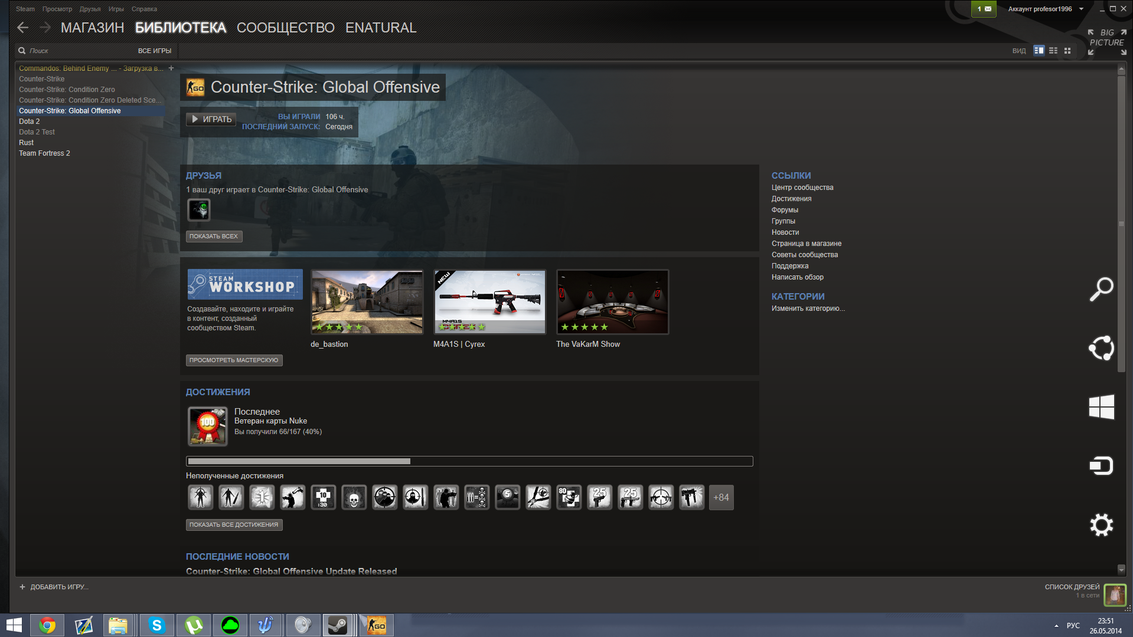
Task: Click the achievements progress bar
Action: [469, 461]
